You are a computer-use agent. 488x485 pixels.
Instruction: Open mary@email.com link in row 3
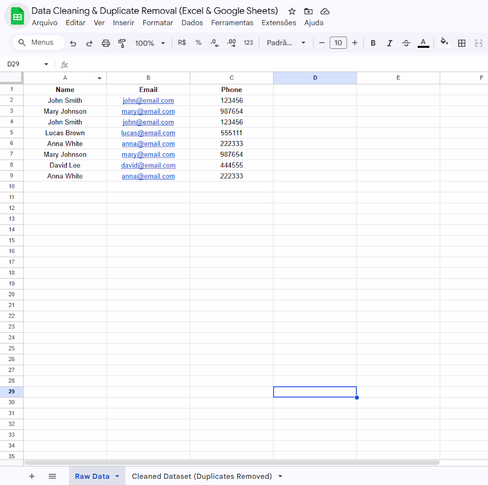pyautogui.click(x=148, y=111)
